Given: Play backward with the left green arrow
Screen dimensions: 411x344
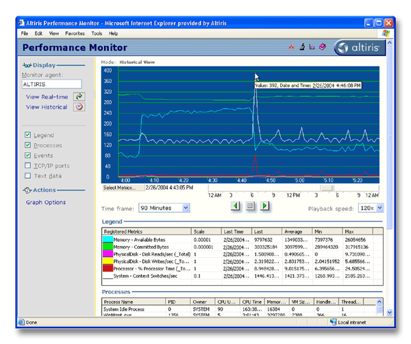Looking at the screenshot, I should click(236, 206).
